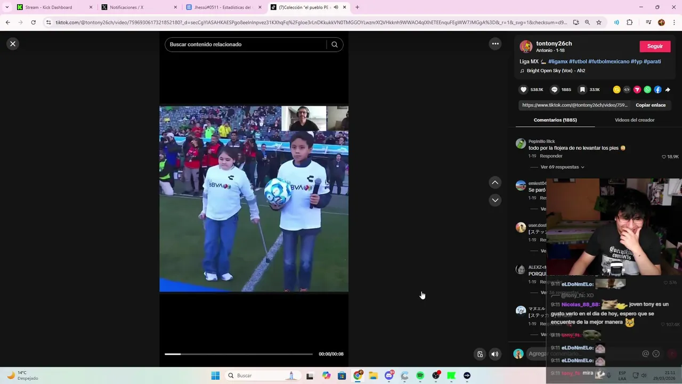Seek on the video progress bar
This screenshot has height=384, width=682.
coord(239,354)
